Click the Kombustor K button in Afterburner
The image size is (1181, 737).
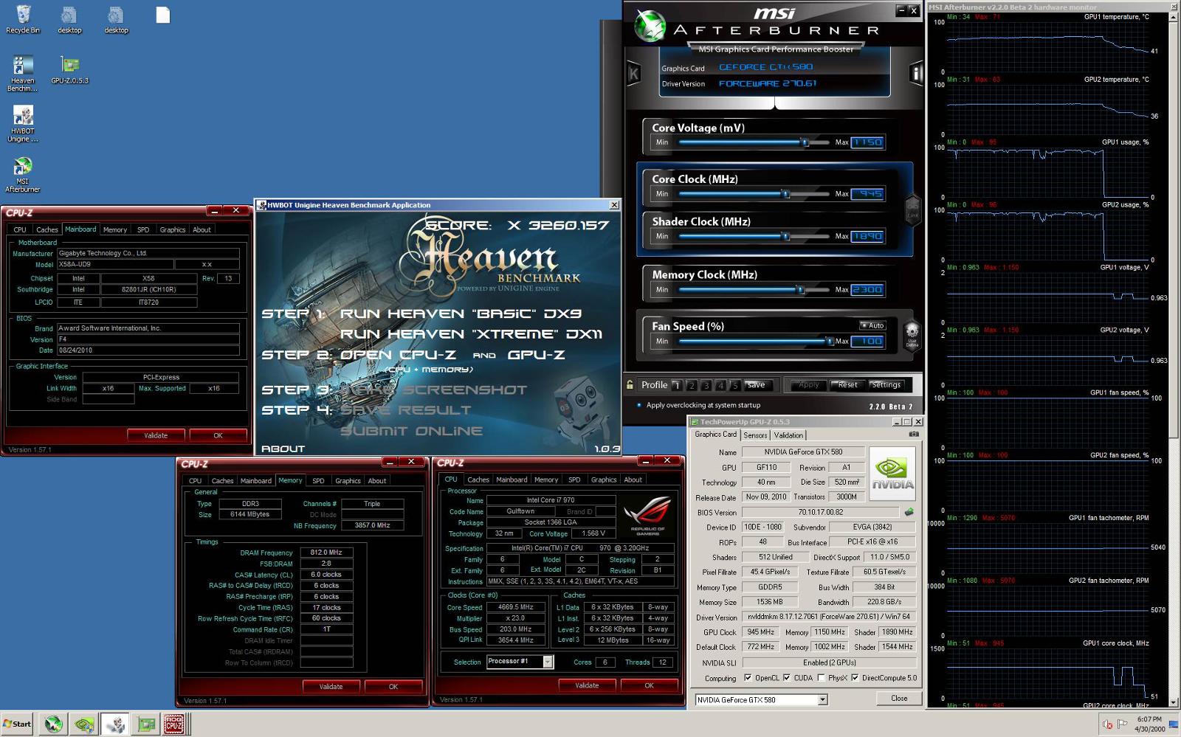pos(633,74)
